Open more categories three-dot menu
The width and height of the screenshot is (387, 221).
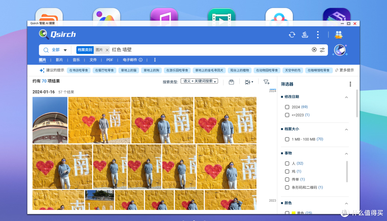(x=155, y=60)
